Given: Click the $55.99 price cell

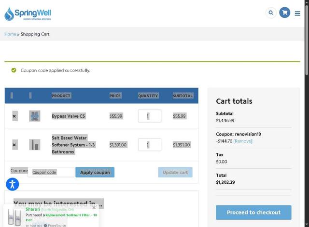Looking at the screenshot, I should click(116, 116).
